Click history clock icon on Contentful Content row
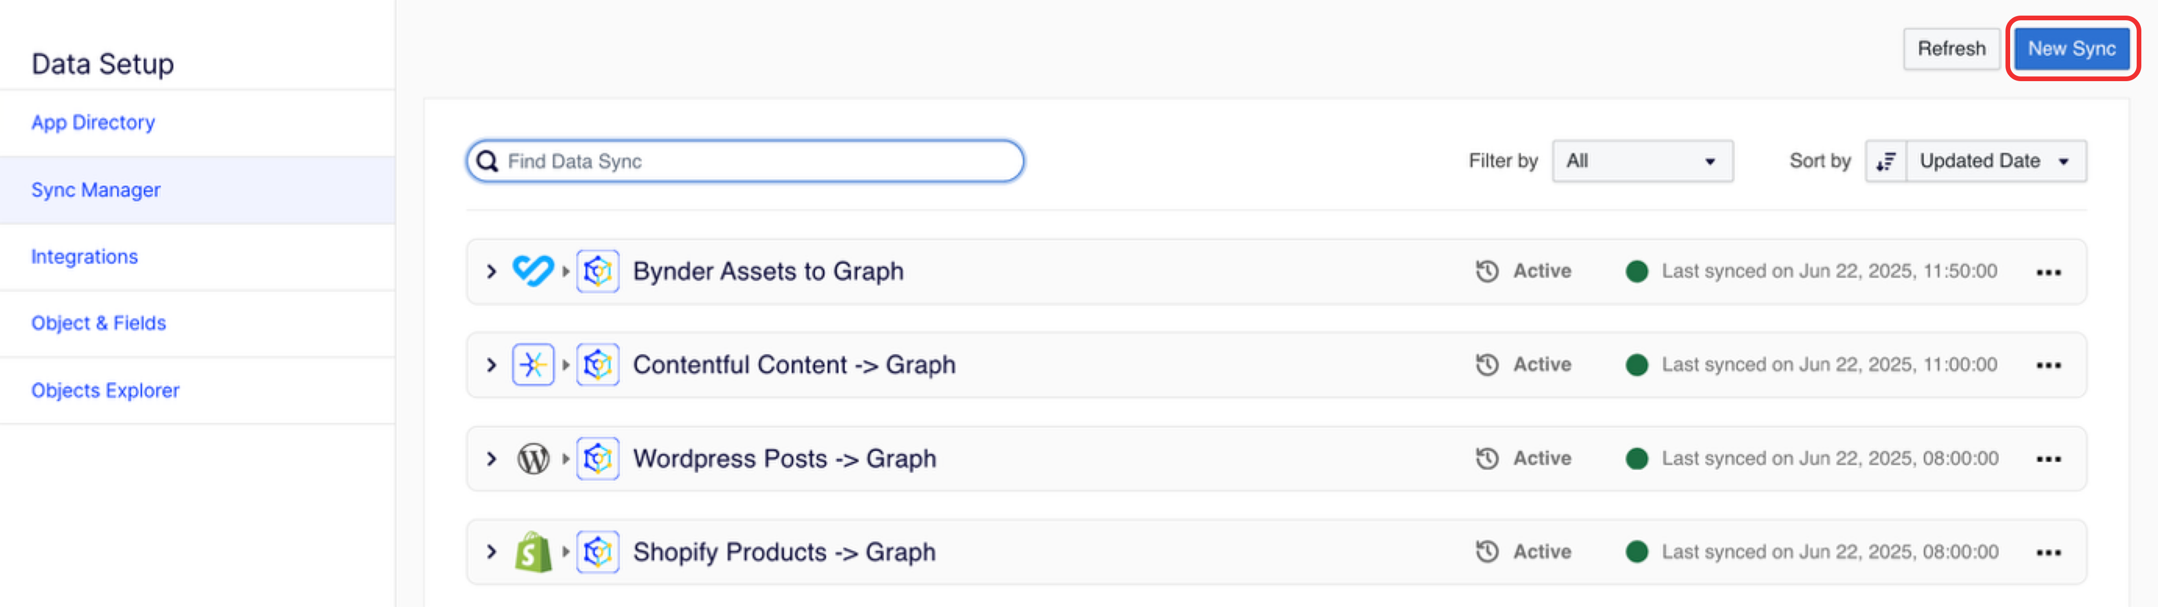The height and width of the screenshot is (607, 2158). (x=1487, y=365)
